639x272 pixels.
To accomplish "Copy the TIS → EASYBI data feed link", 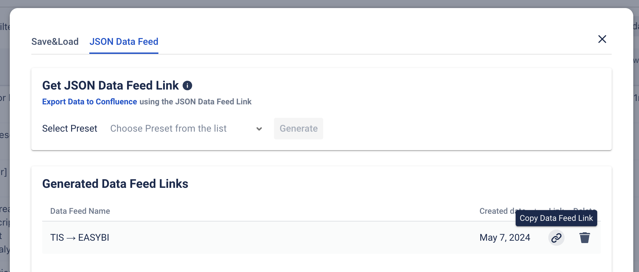I will (556, 238).
